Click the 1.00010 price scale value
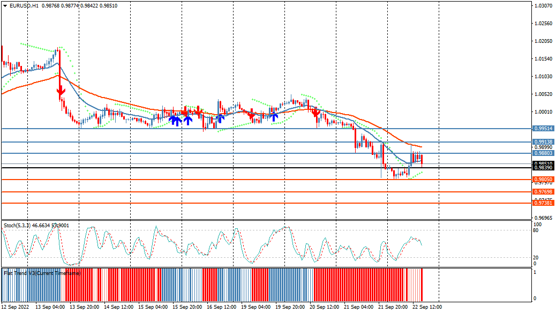The width and height of the screenshot is (556, 313). (x=543, y=112)
